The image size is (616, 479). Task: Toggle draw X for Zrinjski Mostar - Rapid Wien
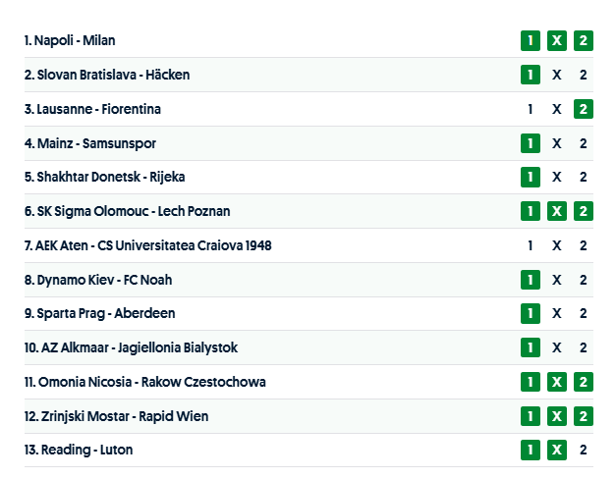[x=556, y=416]
